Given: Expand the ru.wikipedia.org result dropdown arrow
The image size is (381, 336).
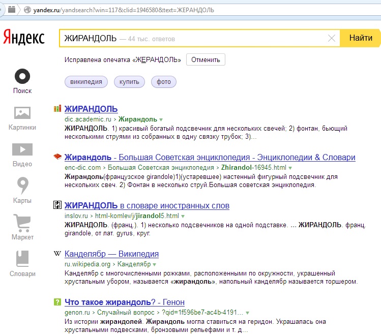Looking at the screenshot, I should coord(155,265).
